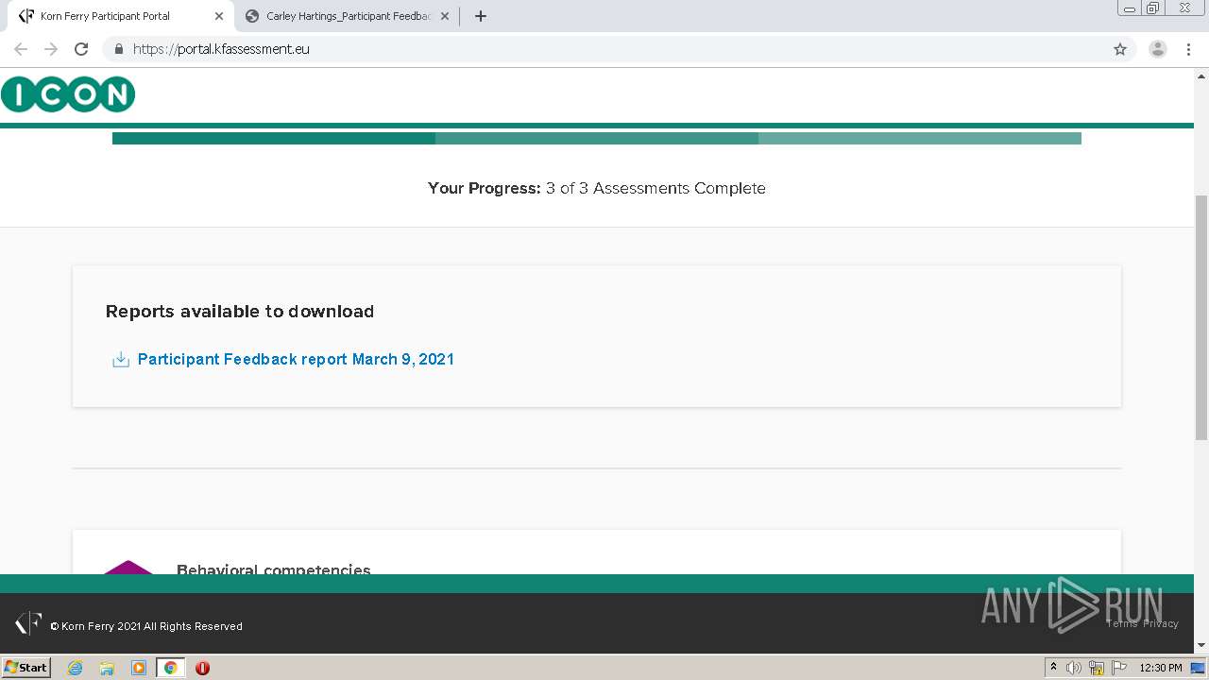Click the first dark green progress bar segment
The height and width of the screenshot is (680, 1209).
tap(274, 138)
